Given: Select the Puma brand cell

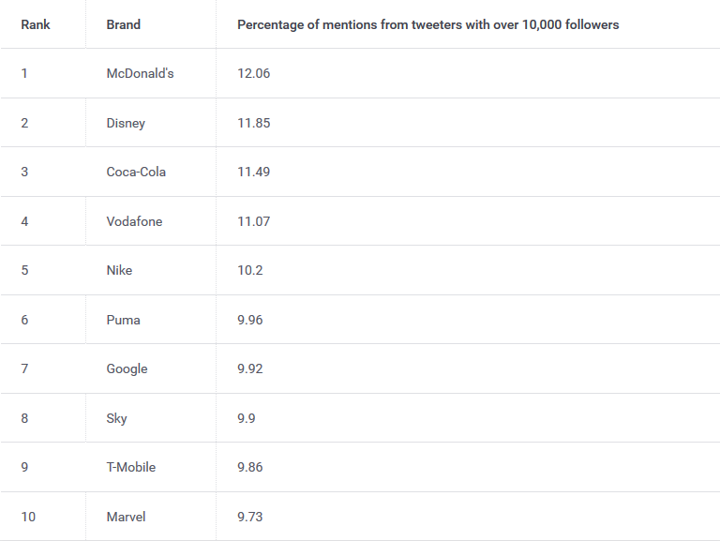Looking at the screenshot, I should pos(123,320).
